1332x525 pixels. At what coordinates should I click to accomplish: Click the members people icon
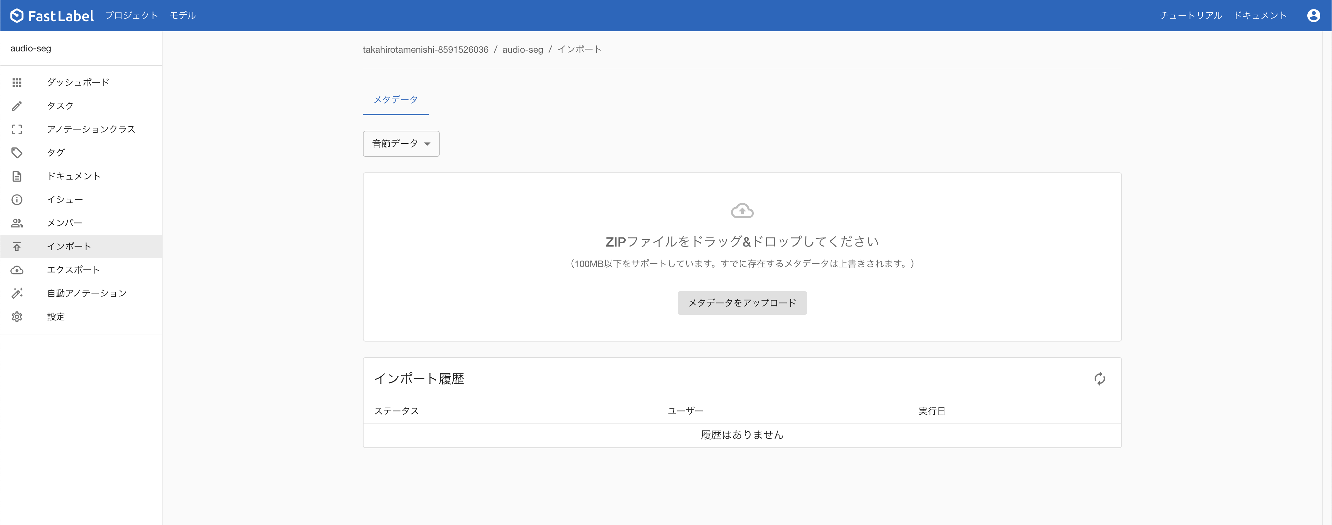pyautogui.click(x=17, y=223)
